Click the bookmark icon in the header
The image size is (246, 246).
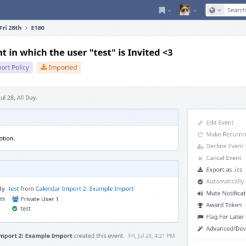point(162,10)
